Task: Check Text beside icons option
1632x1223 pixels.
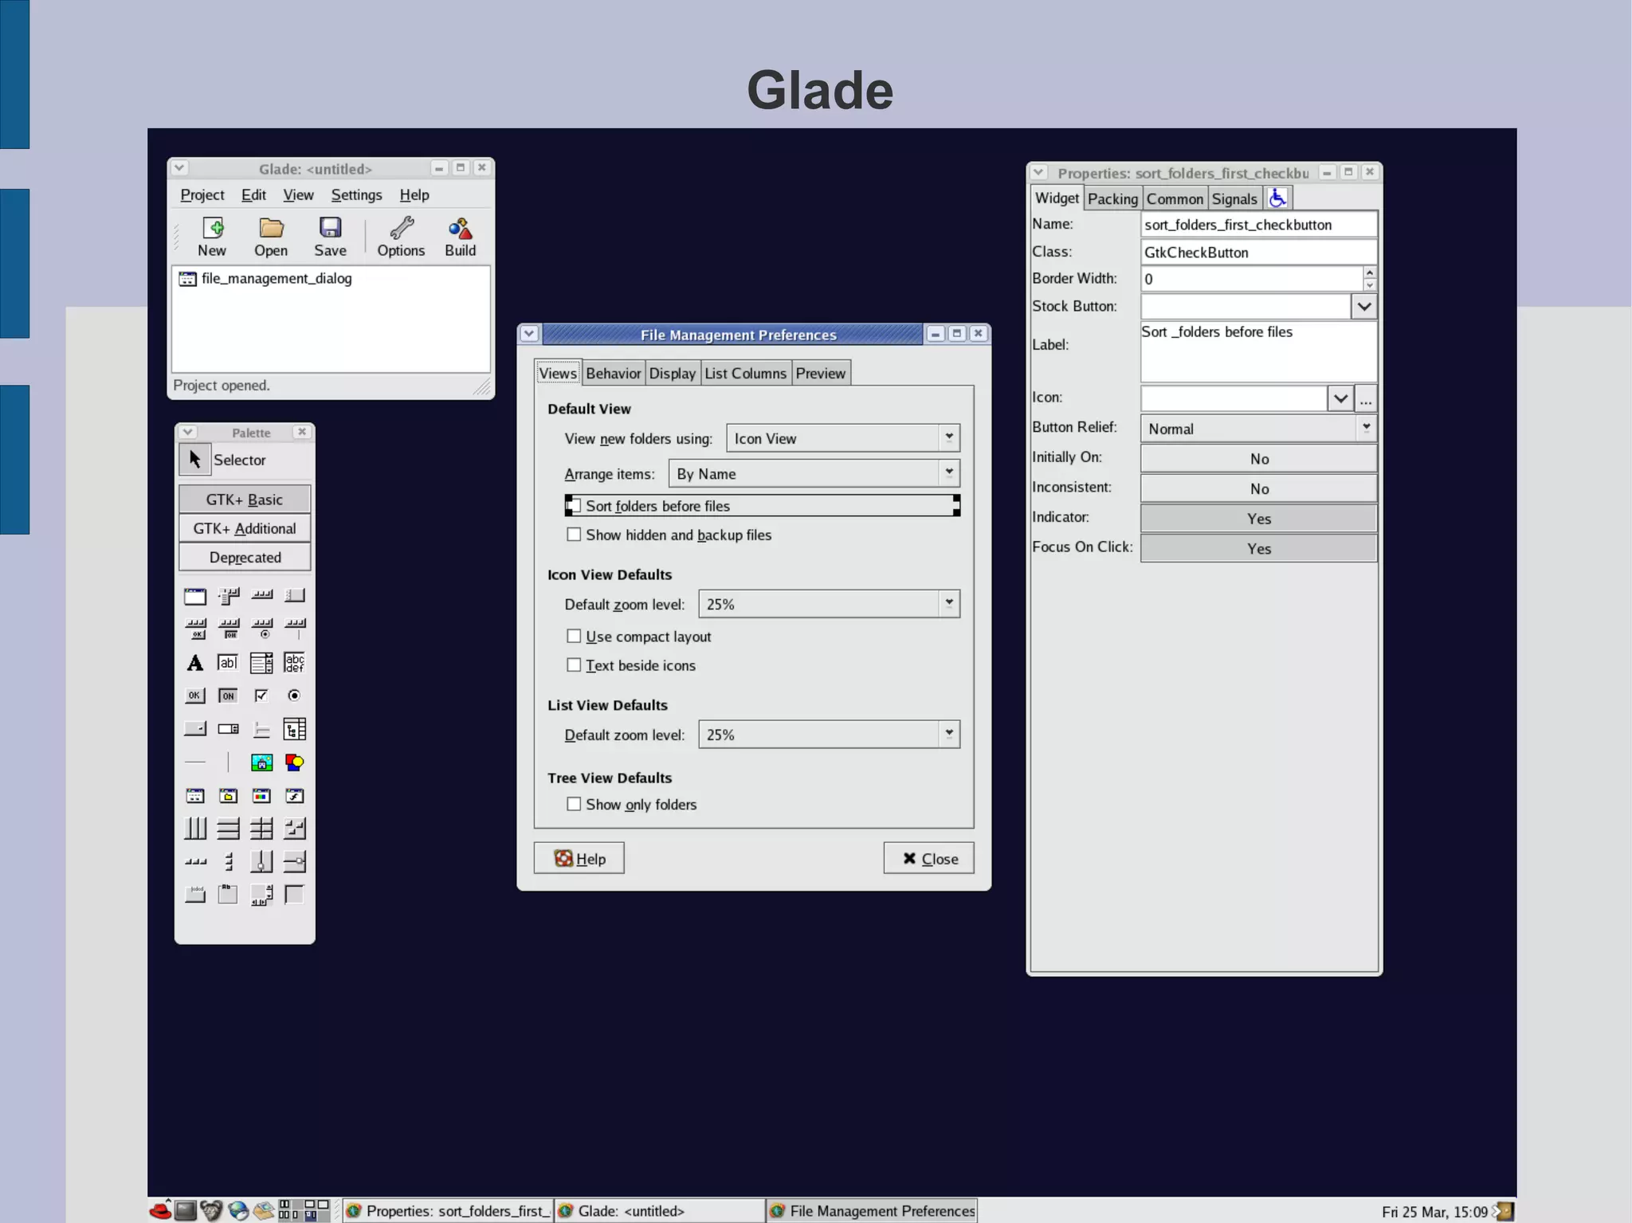Action: click(574, 664)
